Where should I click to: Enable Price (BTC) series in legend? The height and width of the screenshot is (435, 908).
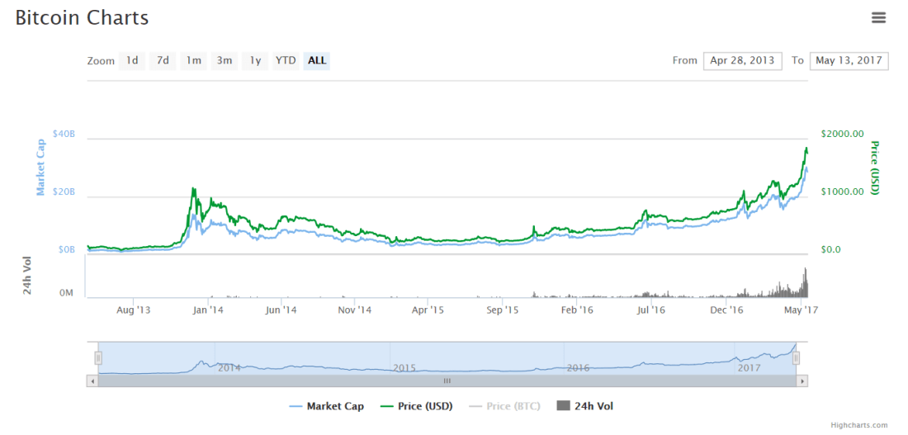(x=504, y=406)
